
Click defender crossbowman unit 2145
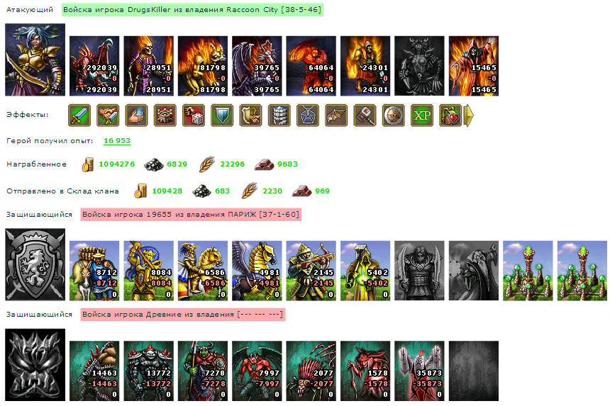coord(311,271)
